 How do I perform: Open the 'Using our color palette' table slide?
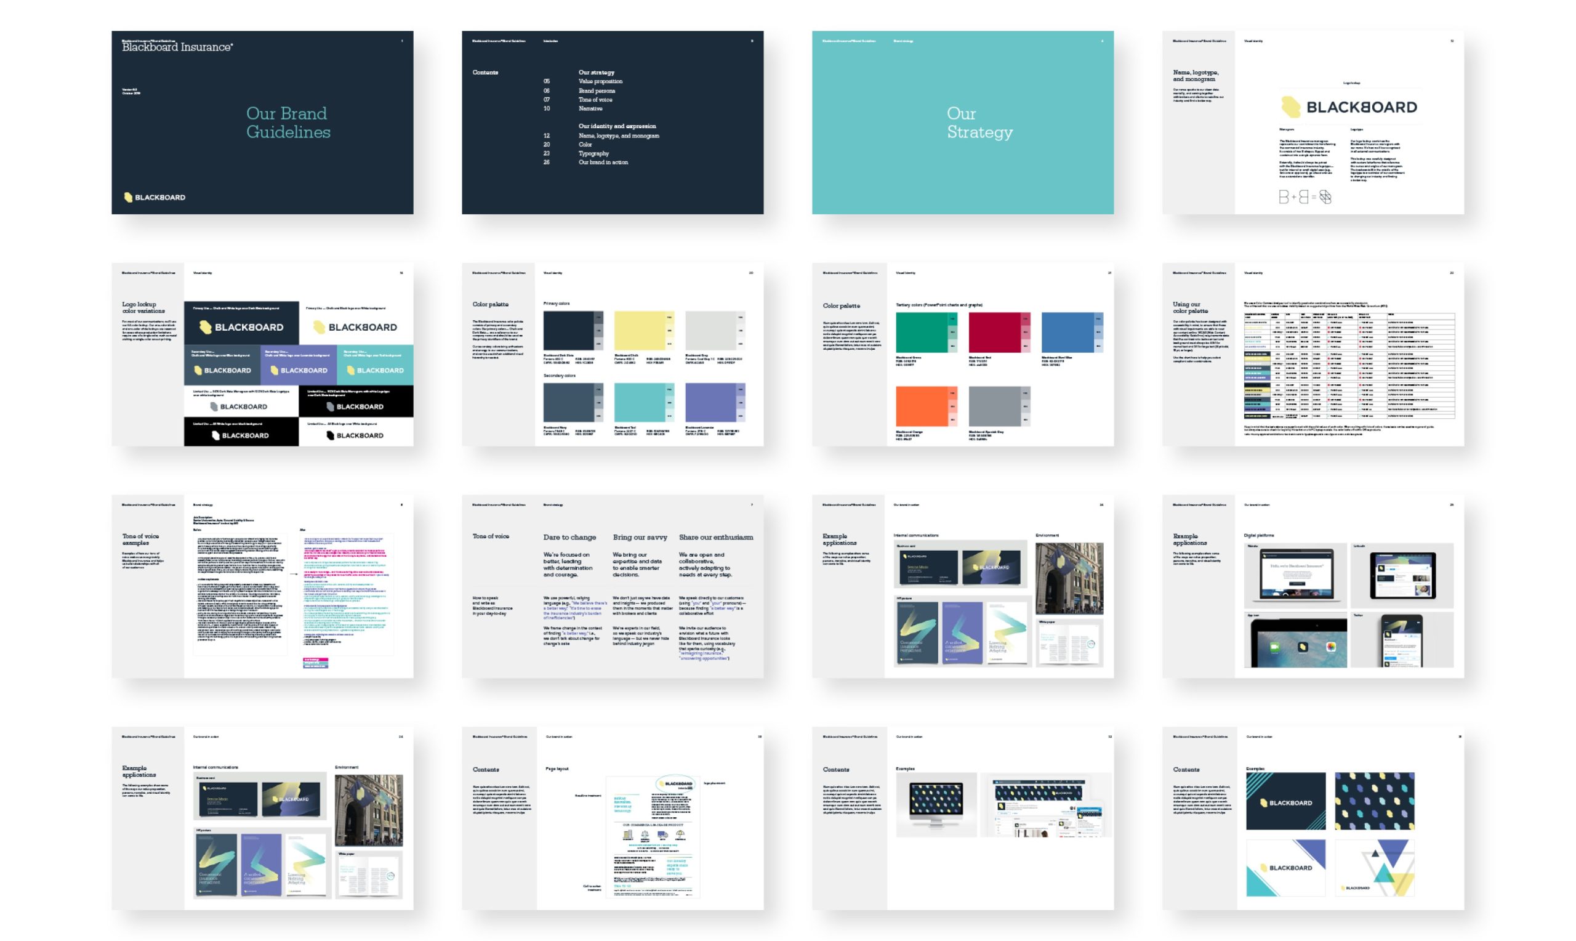click(x=1313, y=355)
